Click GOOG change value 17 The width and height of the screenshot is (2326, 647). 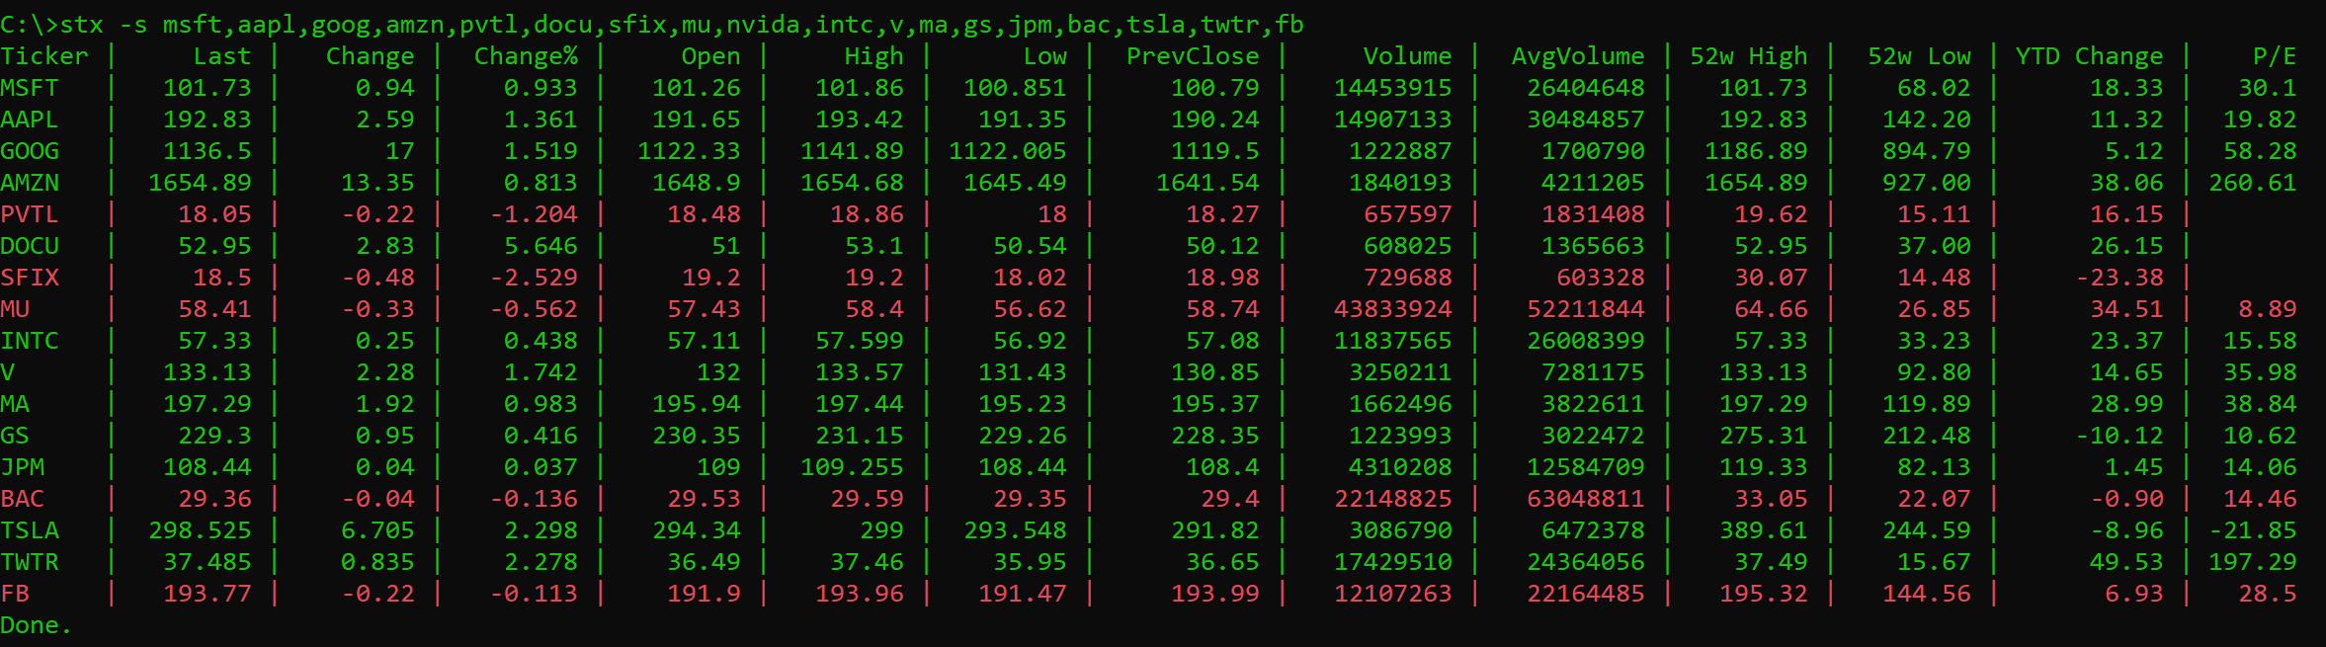400,151
